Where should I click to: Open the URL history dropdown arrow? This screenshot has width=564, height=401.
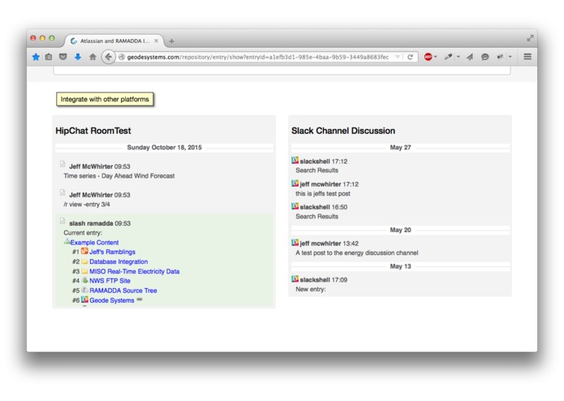(398, 57)
